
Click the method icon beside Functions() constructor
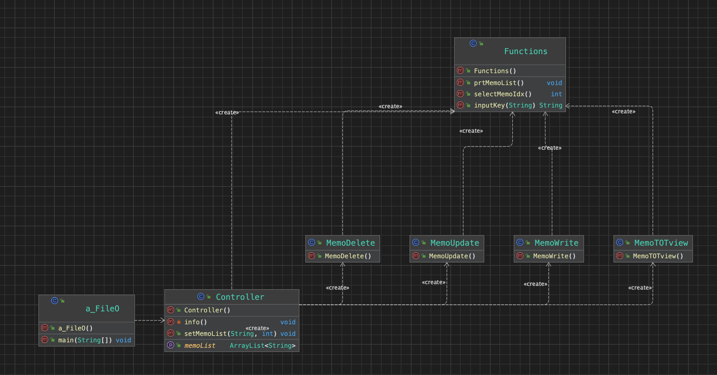pos(460,70)
